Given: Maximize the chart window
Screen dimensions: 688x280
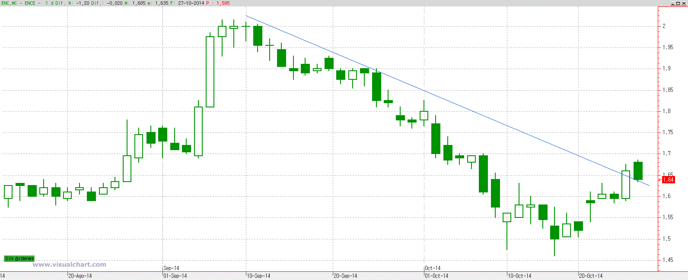Looking at the screenshot, I should click(x=679, y=3).
